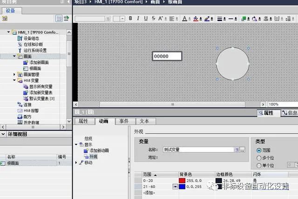Screen dimensions: 298x199
Task: Switch to the 属性 inspector sub-tab
Action: point(84,121)
